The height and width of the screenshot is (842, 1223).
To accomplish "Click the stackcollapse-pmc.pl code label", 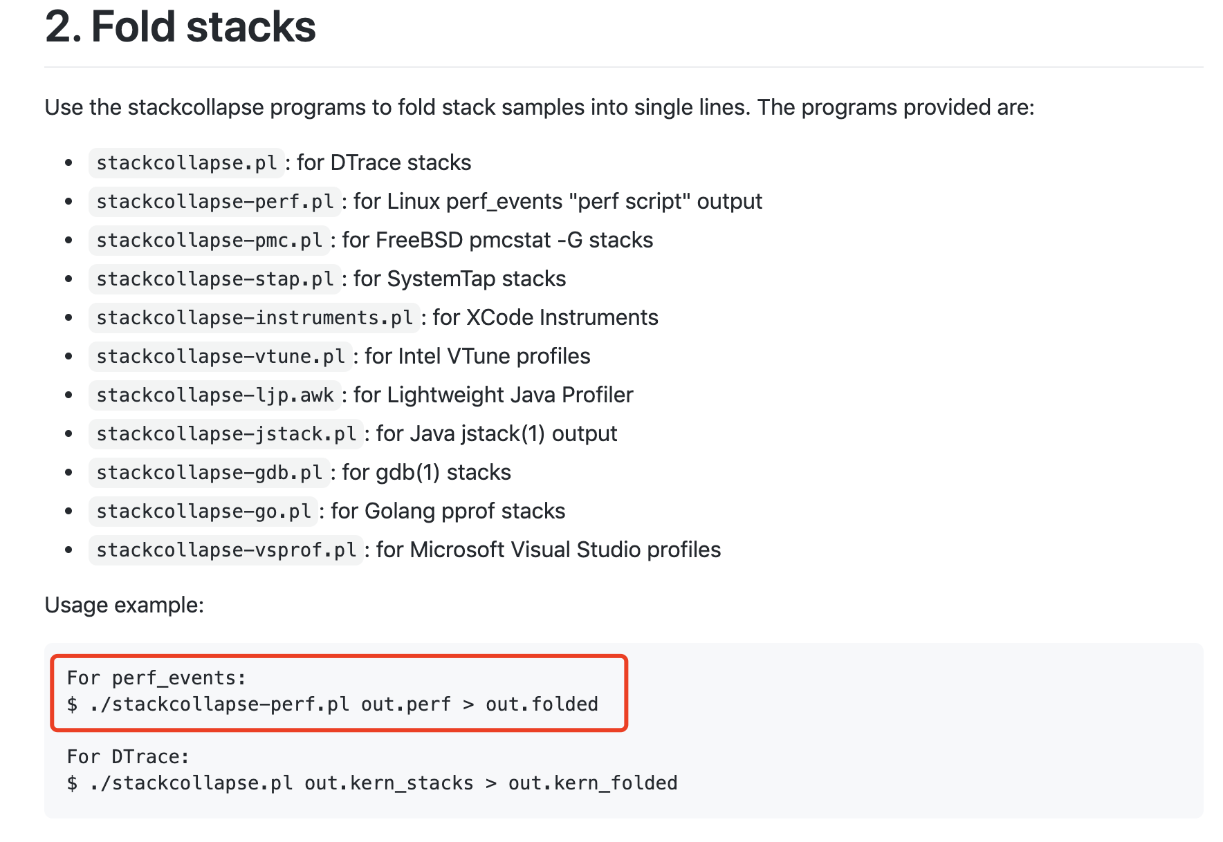I will point(210,240).
